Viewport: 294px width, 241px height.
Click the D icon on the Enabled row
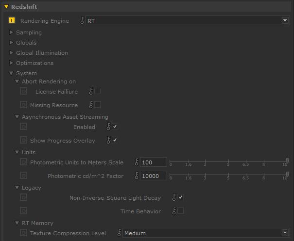[x=24, y=127]
